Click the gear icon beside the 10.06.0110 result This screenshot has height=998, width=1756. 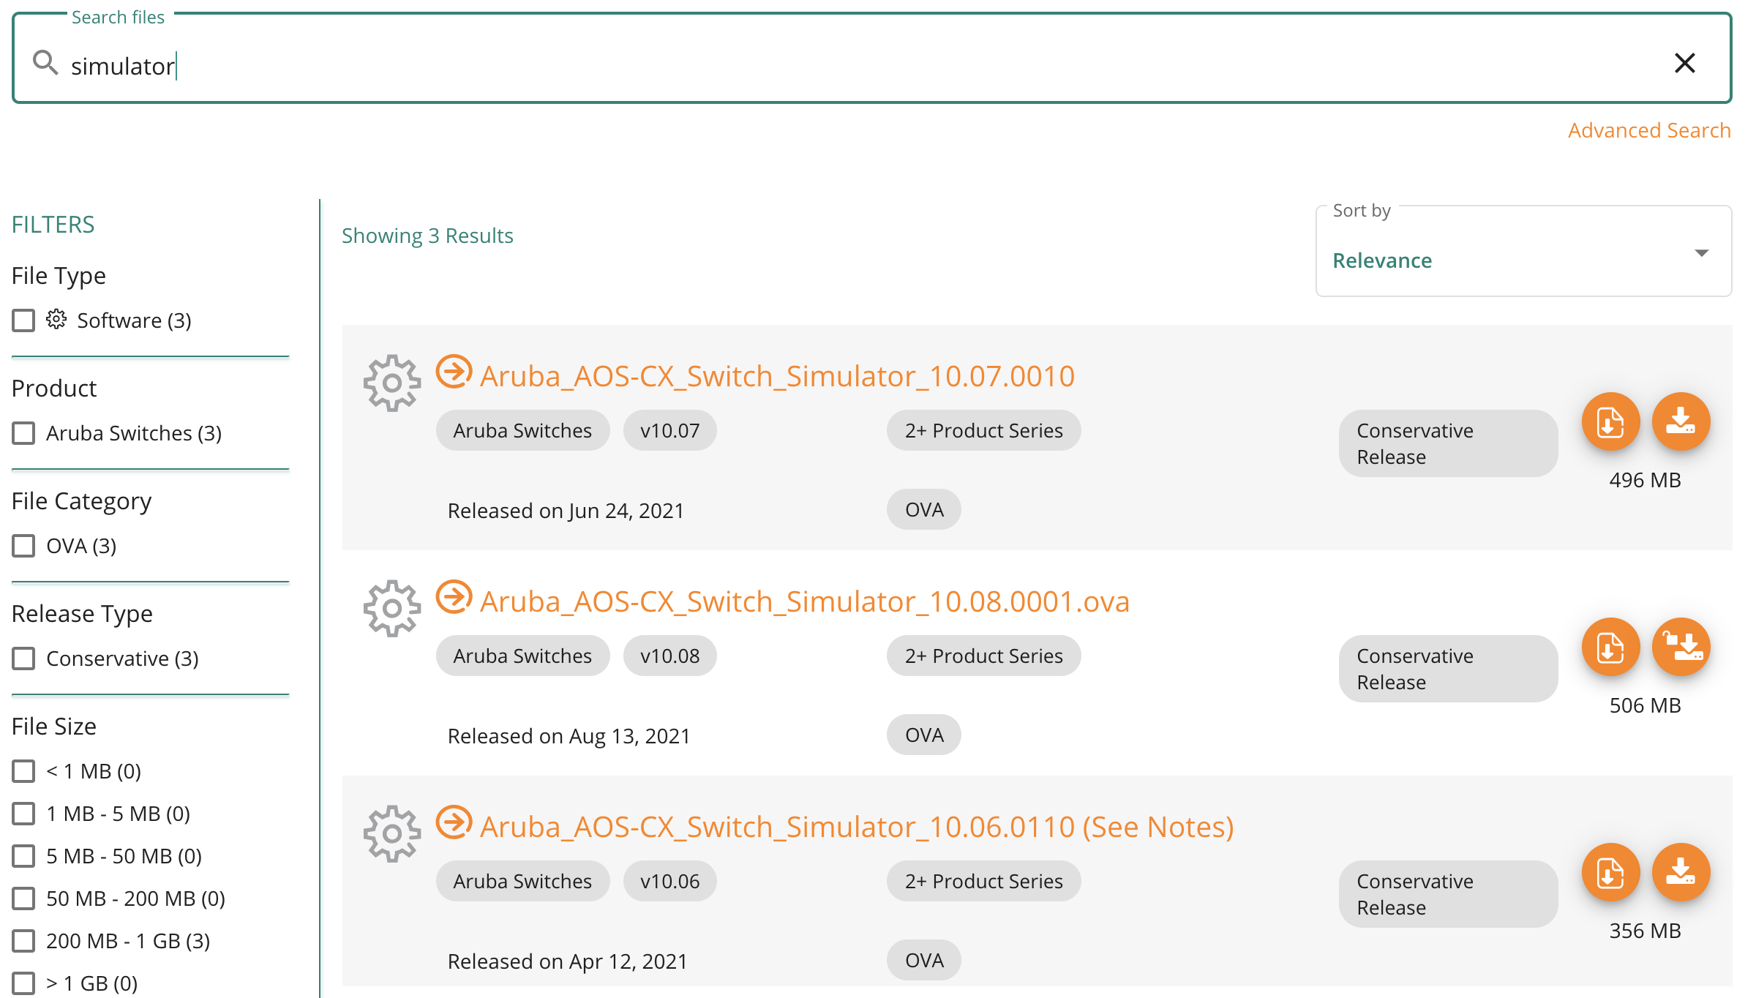[x=392, y=832]
